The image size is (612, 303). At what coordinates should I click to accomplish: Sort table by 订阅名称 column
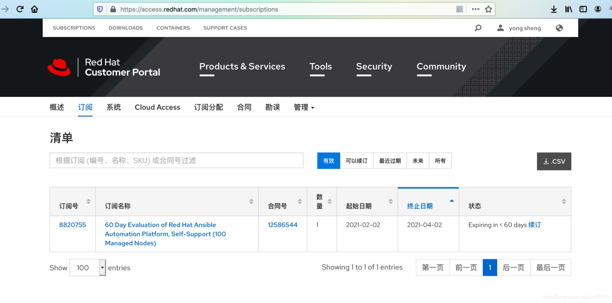(x=177, y=201)
